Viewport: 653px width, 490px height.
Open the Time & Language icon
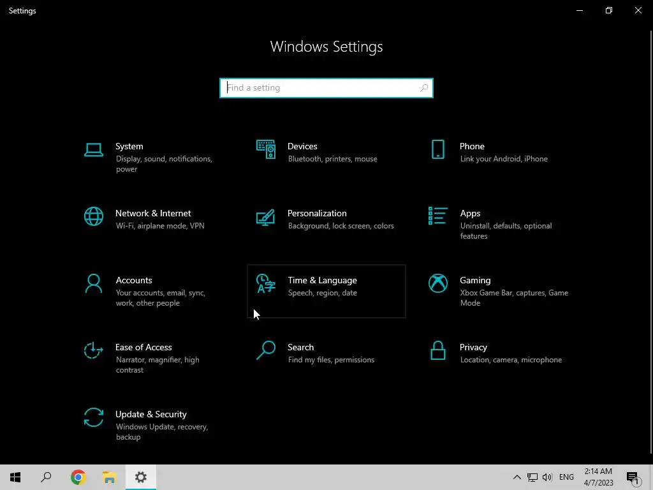[x=266, y=283]
